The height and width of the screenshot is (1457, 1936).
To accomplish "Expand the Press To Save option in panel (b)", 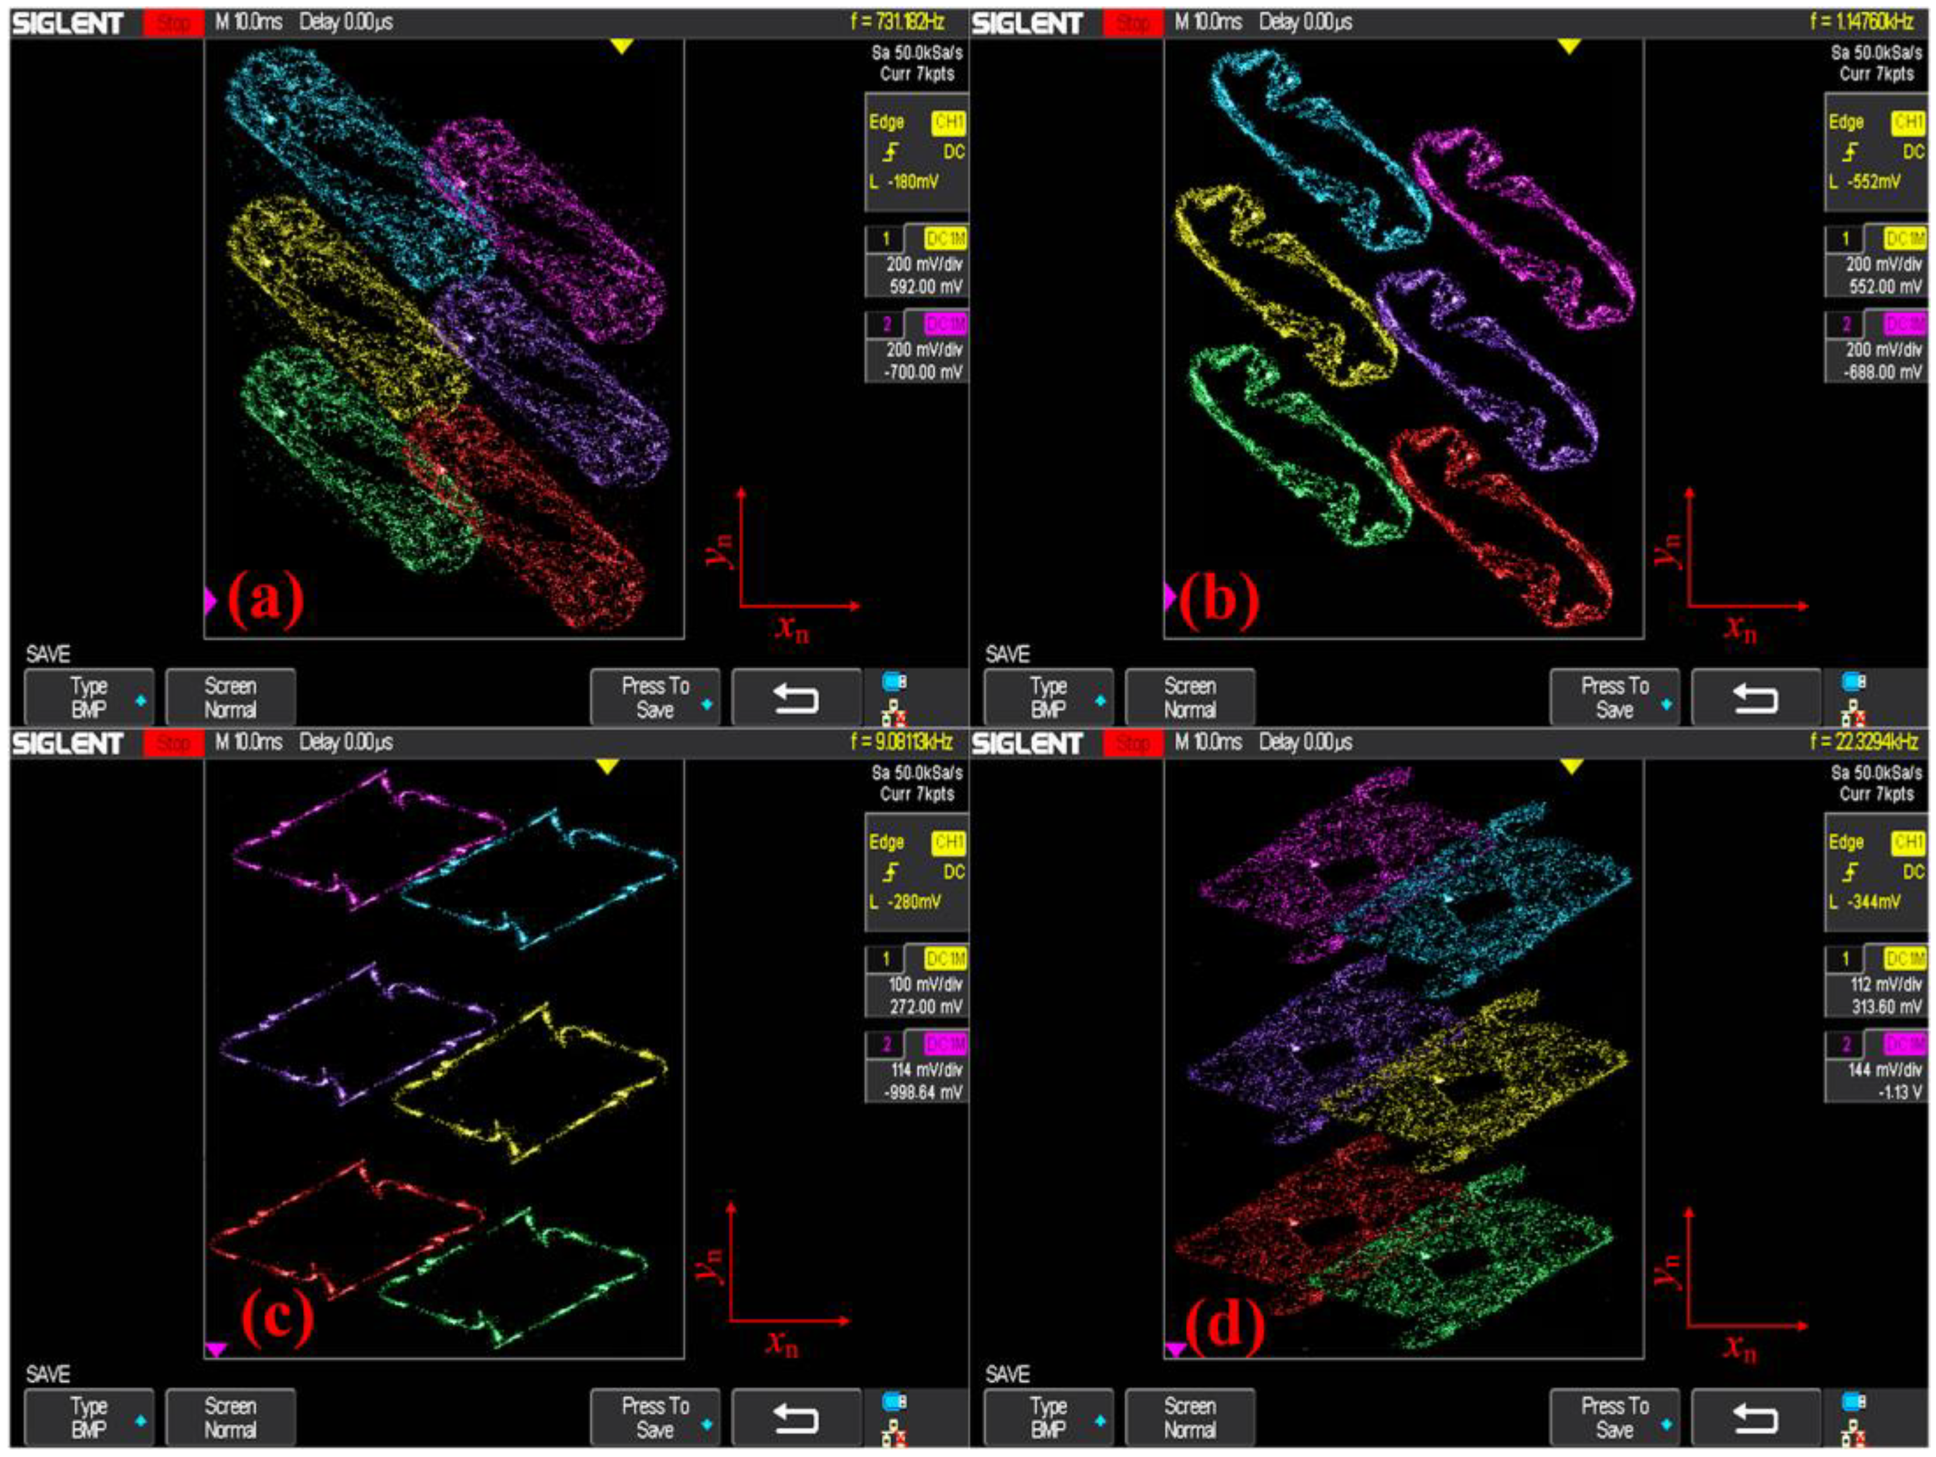I will [1614, 697].
